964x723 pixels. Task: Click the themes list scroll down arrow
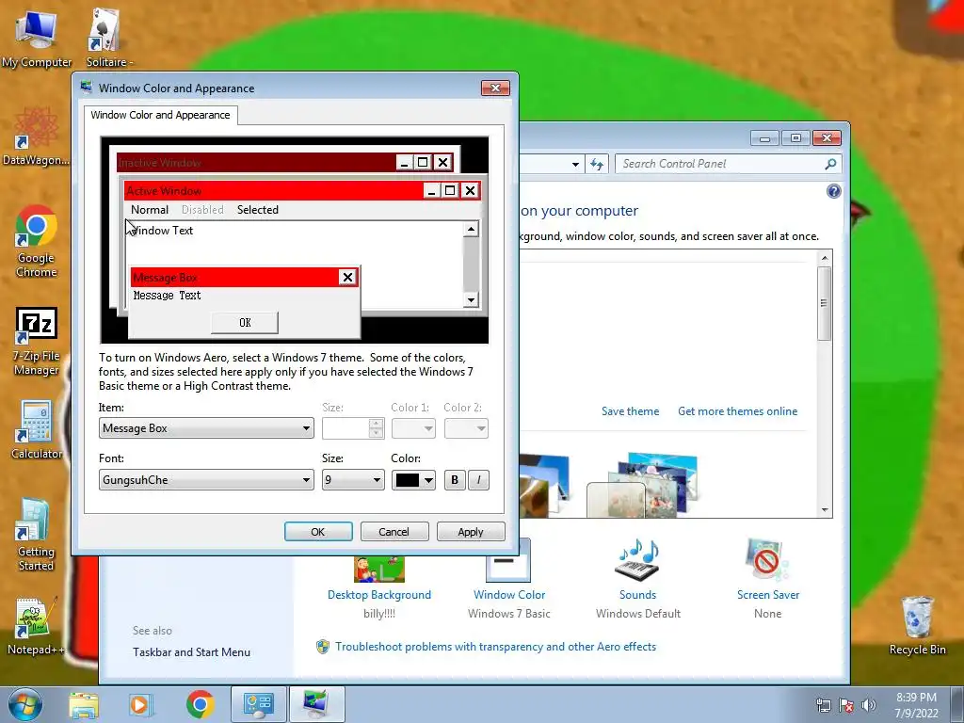(825, 510)
